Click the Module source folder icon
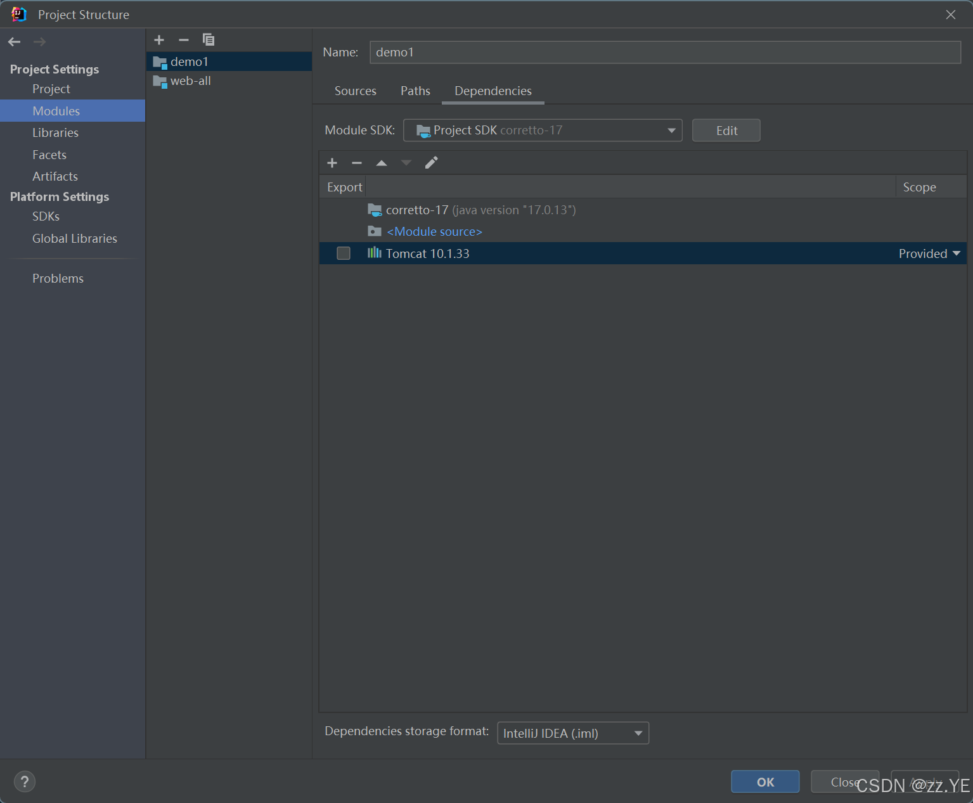Screen dimensions: 973x803 coord(375,231)
